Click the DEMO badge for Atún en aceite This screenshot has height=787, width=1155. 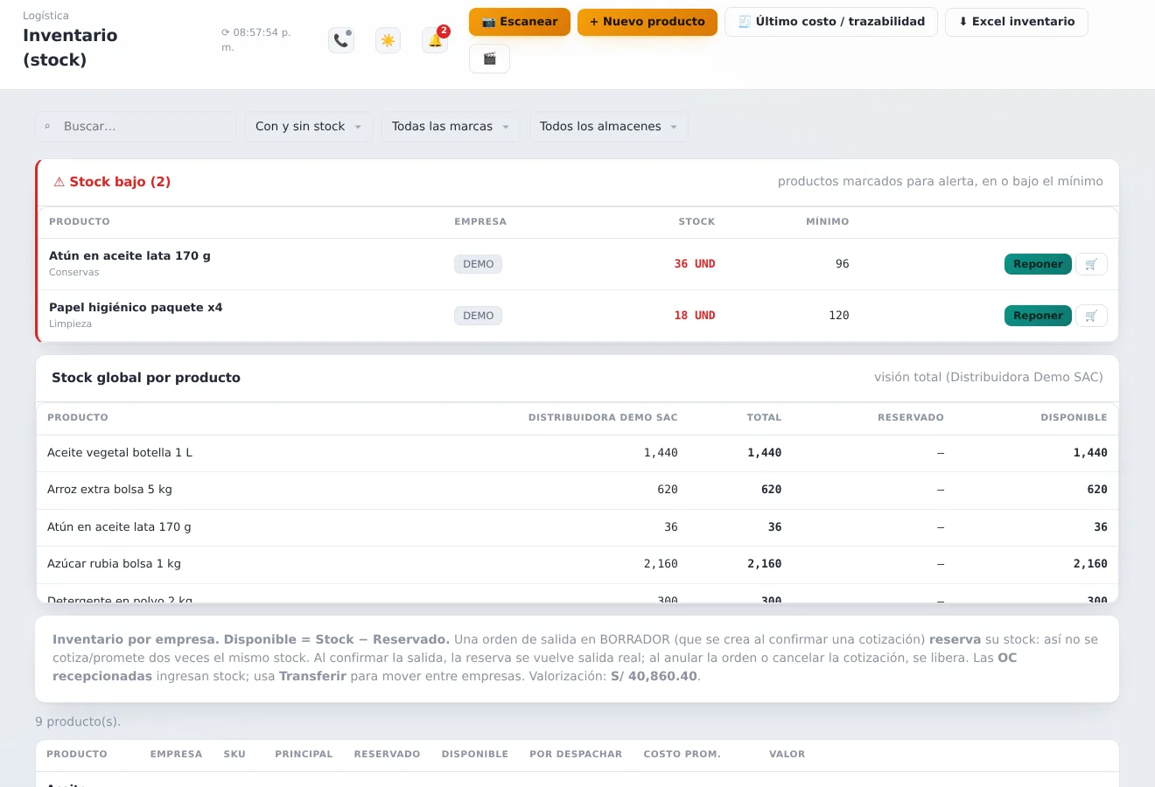coord(478,264)
